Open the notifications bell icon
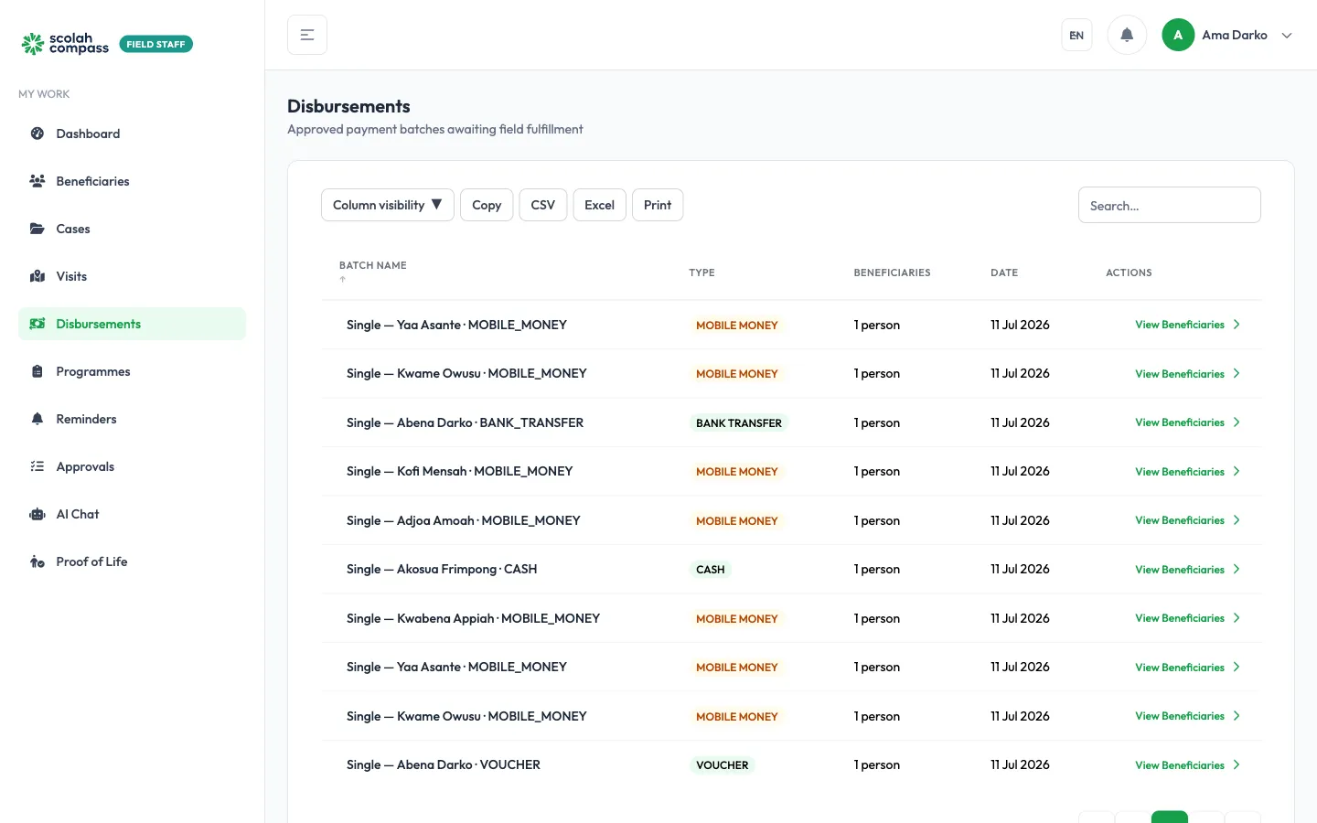This screenshot has height=823, width=1317. 1127,35
